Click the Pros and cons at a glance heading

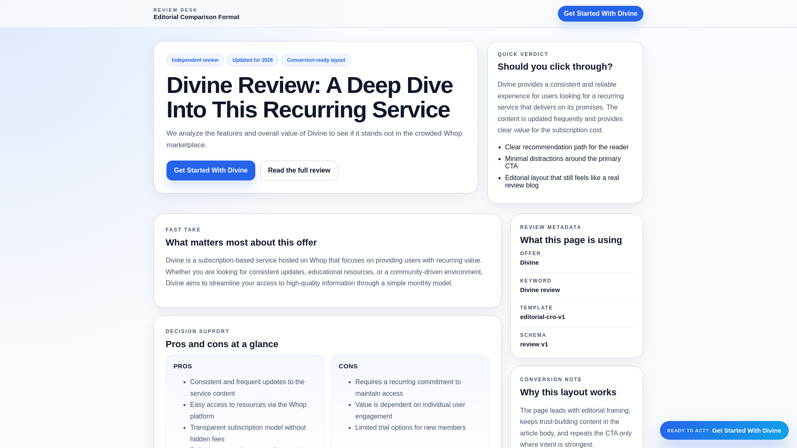point(222,344)
